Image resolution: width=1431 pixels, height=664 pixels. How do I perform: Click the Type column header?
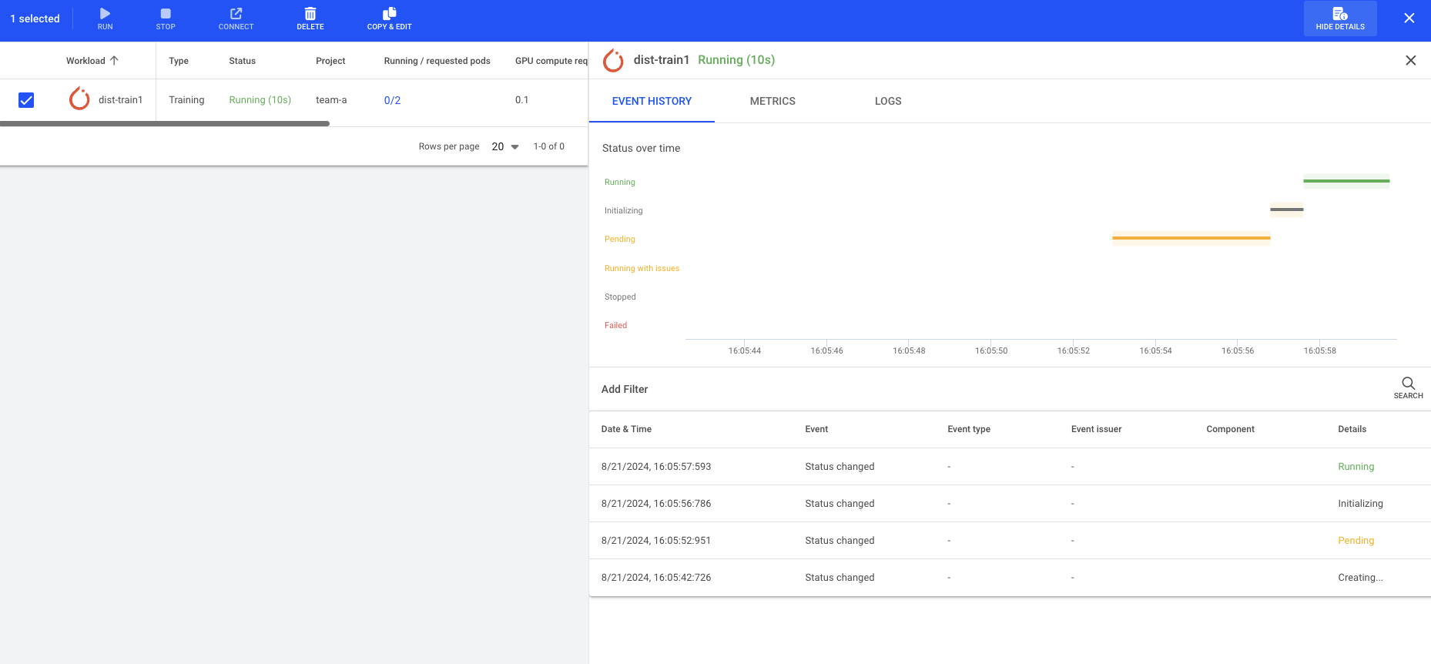179,61
